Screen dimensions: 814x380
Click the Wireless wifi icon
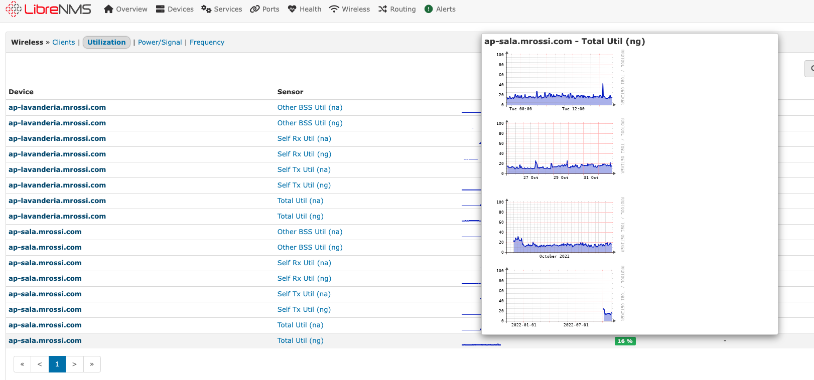click(334, 9)
